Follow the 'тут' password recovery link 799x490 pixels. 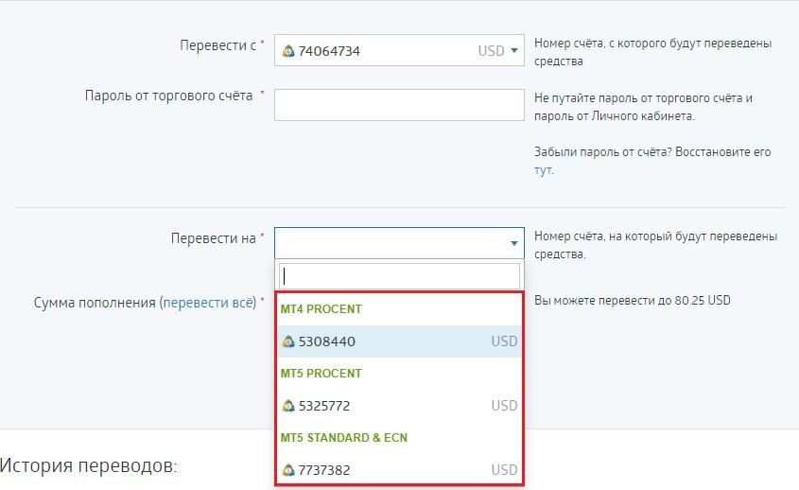coord(543,169)
